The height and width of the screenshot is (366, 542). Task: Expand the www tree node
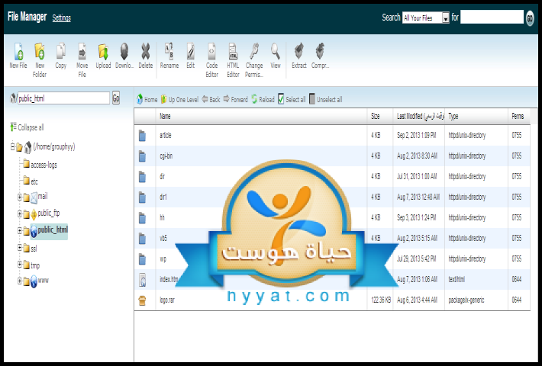click(x=20, y=281)
